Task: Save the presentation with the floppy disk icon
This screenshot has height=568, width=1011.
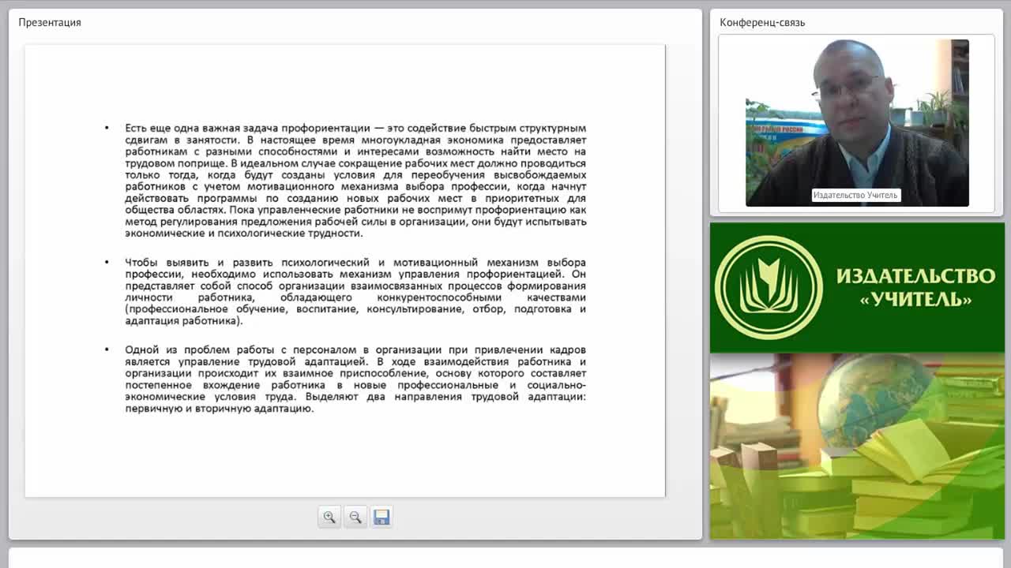Action: point(381,518)
